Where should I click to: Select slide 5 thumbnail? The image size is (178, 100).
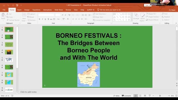9,60
